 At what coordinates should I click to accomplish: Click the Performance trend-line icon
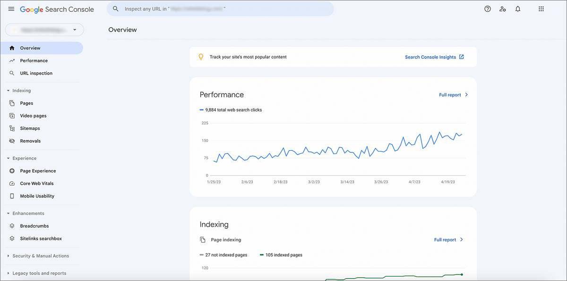tap(12, 61)
